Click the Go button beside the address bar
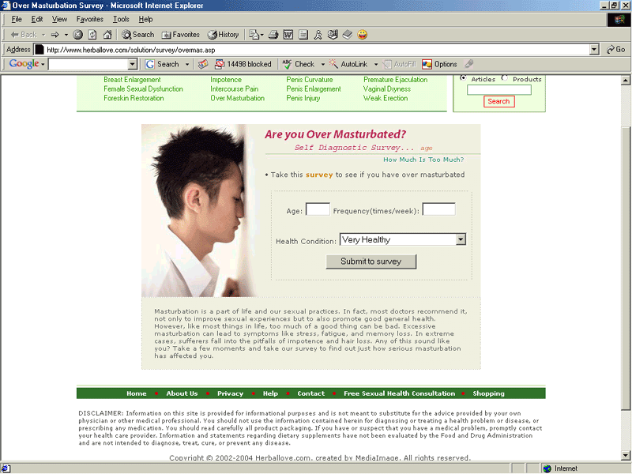632x474 pixels. [616, 50]
